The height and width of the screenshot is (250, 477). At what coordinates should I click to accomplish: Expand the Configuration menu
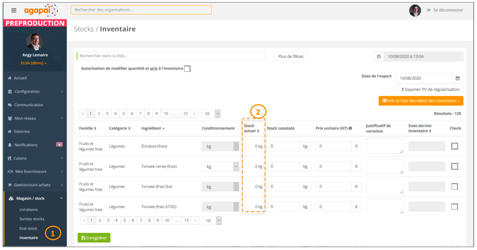pos(35,91)
